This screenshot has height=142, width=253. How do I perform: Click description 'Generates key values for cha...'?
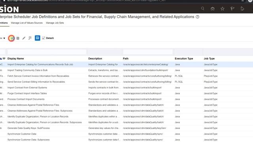click(104, 128)
